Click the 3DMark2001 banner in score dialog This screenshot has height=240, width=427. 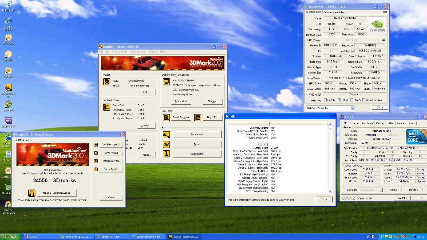[x=53, y=154]
